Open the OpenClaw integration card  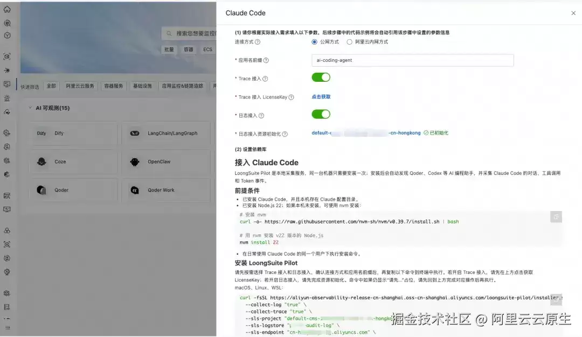click(166, 162)
